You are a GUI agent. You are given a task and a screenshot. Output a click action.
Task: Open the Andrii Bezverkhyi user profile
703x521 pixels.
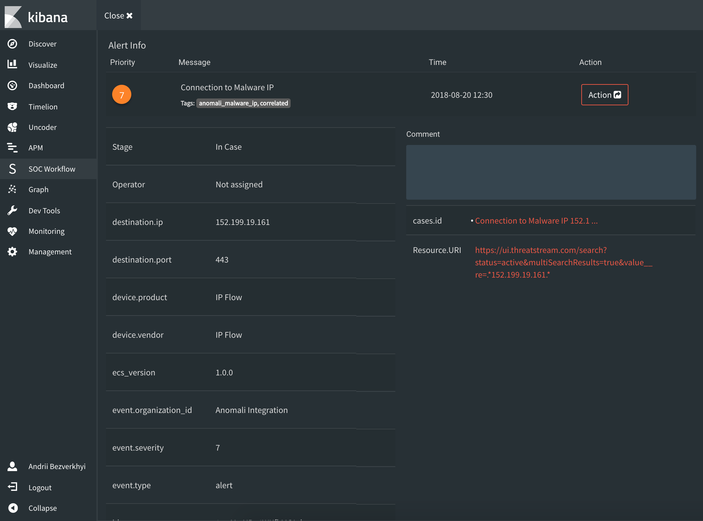pyautogui.click(x=57, y=466)
